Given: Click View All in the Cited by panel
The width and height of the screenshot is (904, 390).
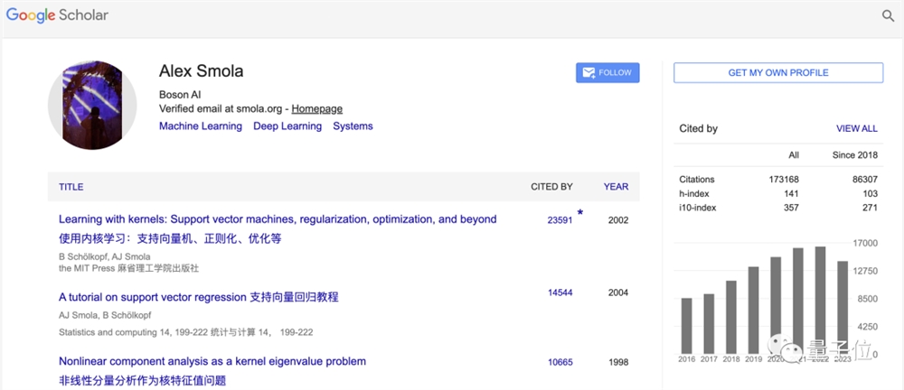Looking at the screenshot, I should pyautogui.click(x=857, y=128).
